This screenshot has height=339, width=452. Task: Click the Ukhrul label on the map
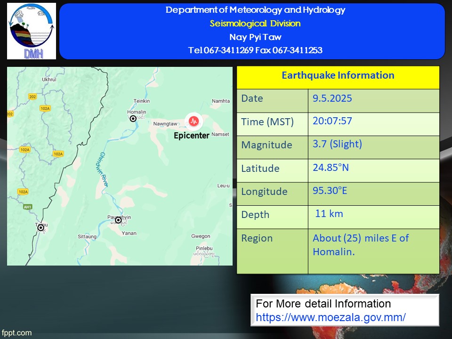[x=49, y=80]
